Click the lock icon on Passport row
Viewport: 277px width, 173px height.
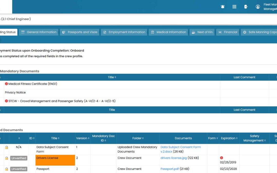point(6,169)
